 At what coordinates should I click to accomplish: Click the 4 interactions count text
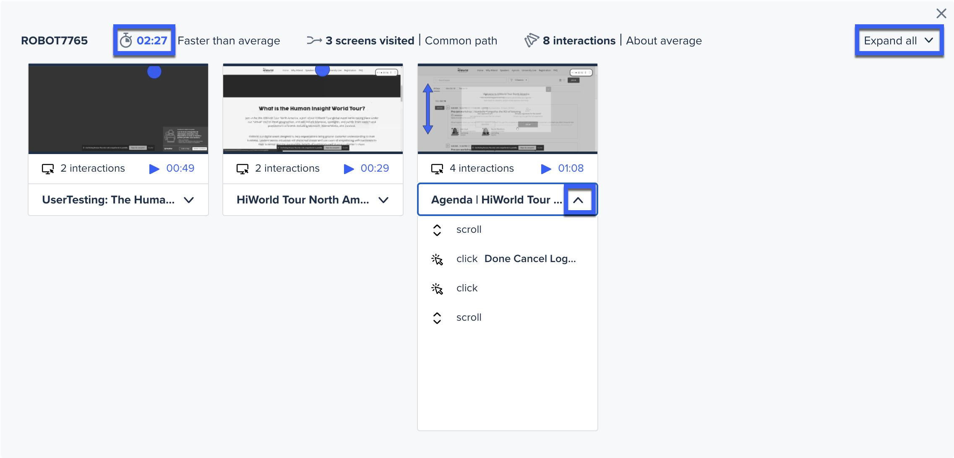click(482, 168)
